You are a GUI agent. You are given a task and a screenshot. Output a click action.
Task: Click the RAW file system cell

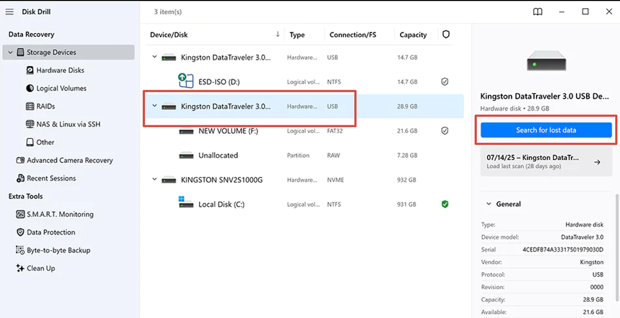pos(334,156)
